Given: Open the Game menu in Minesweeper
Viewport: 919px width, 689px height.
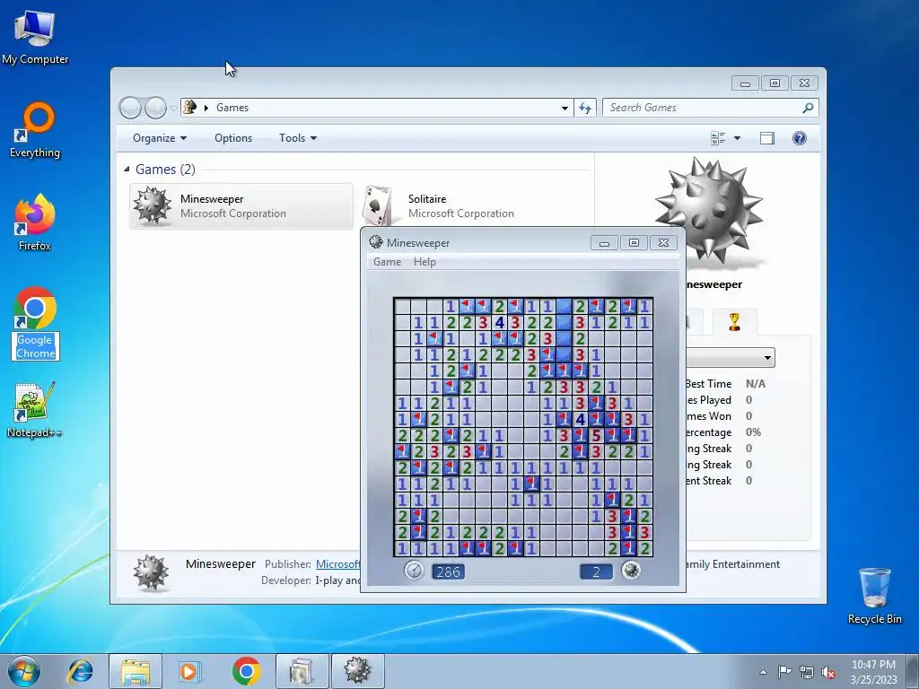Looking at the screenshot, I should point(388,262).
